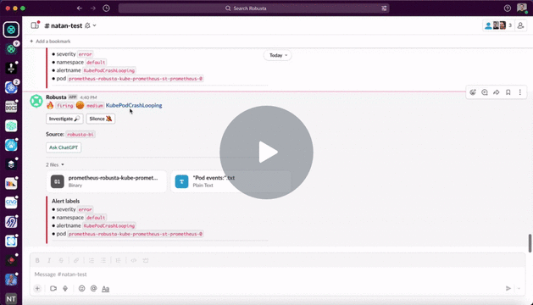Click the Investigate button
Screen dimensions: 533x305
[64, 119]
